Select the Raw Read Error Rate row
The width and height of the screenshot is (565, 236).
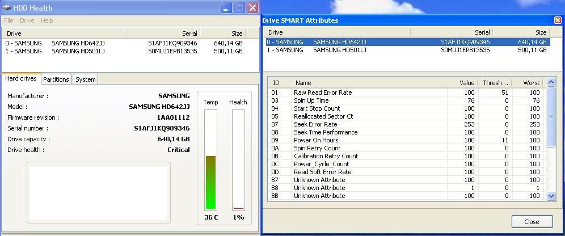point(407,92)
